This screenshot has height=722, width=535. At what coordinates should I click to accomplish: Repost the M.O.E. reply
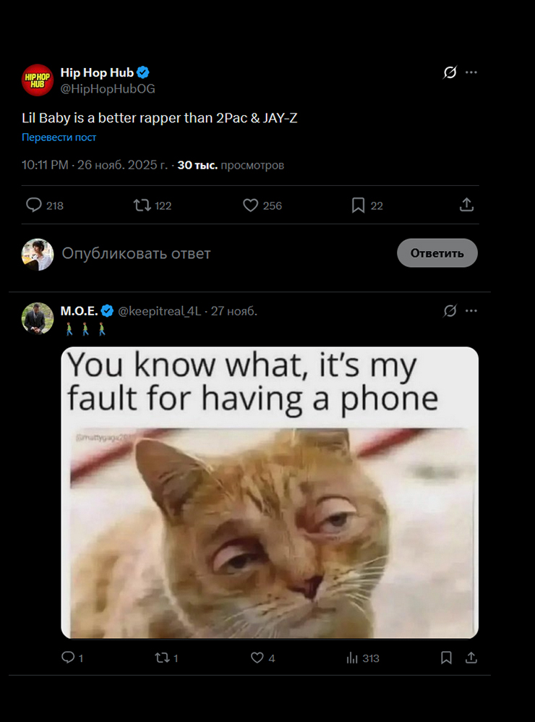point(163,658)
